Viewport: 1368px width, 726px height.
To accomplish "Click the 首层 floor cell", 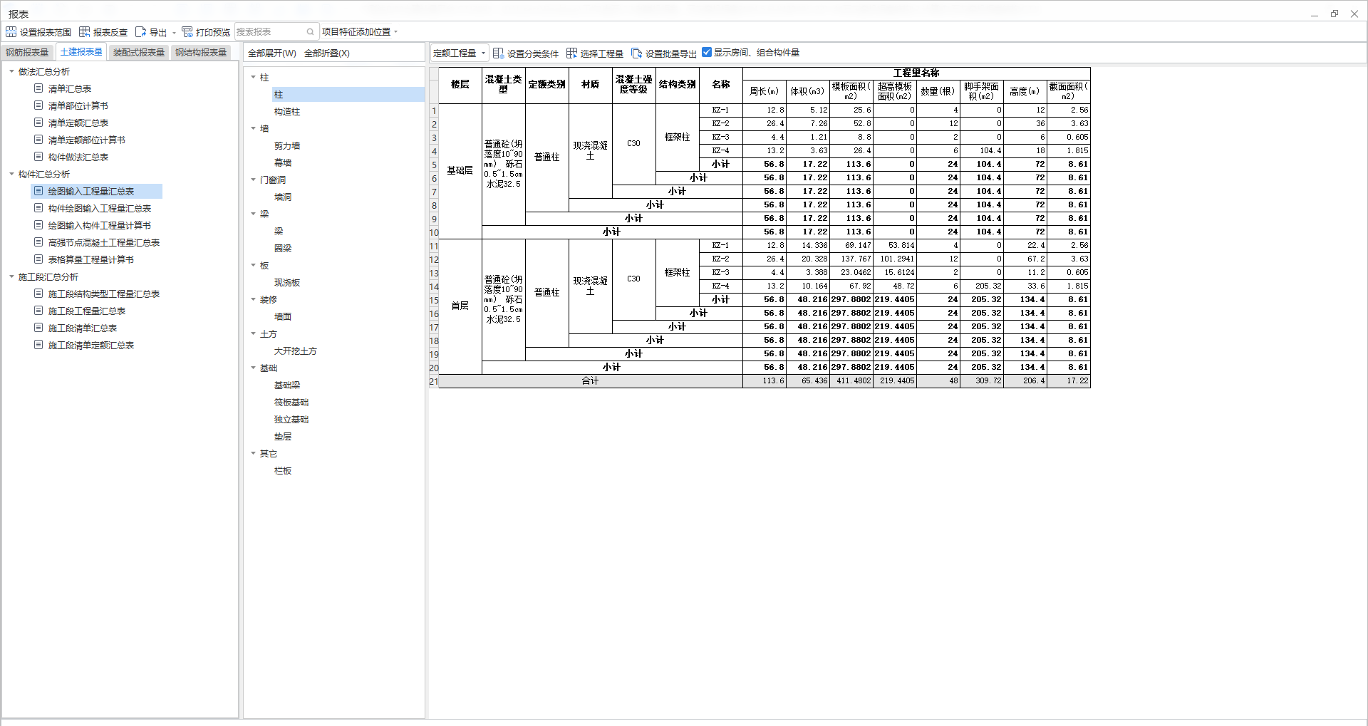I will tap(460, 306).
